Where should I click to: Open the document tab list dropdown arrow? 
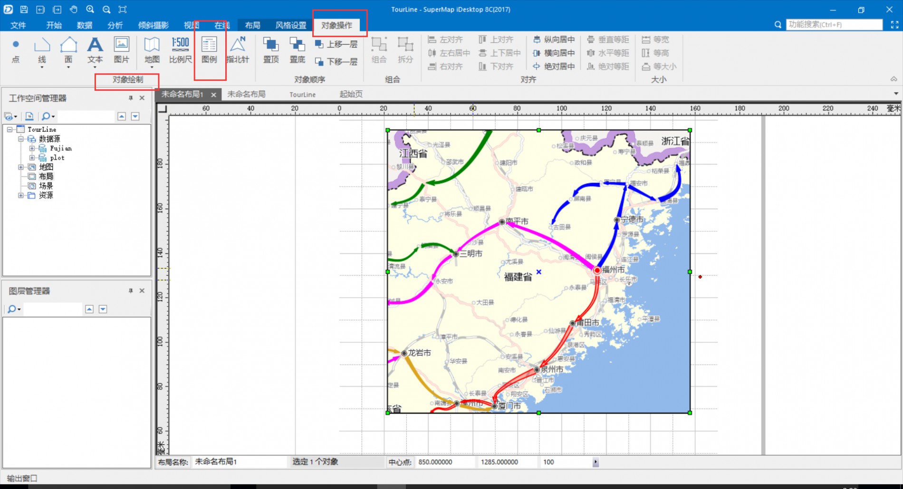click(x=896, y=94)
